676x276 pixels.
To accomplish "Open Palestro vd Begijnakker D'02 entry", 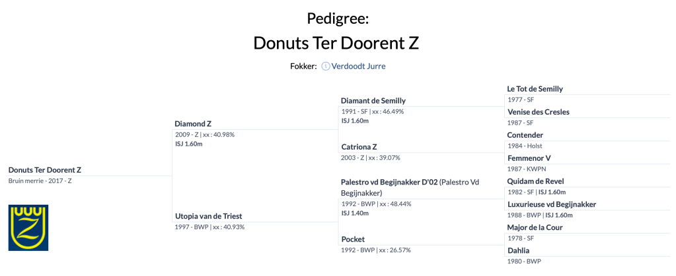I will click(389, 182).
